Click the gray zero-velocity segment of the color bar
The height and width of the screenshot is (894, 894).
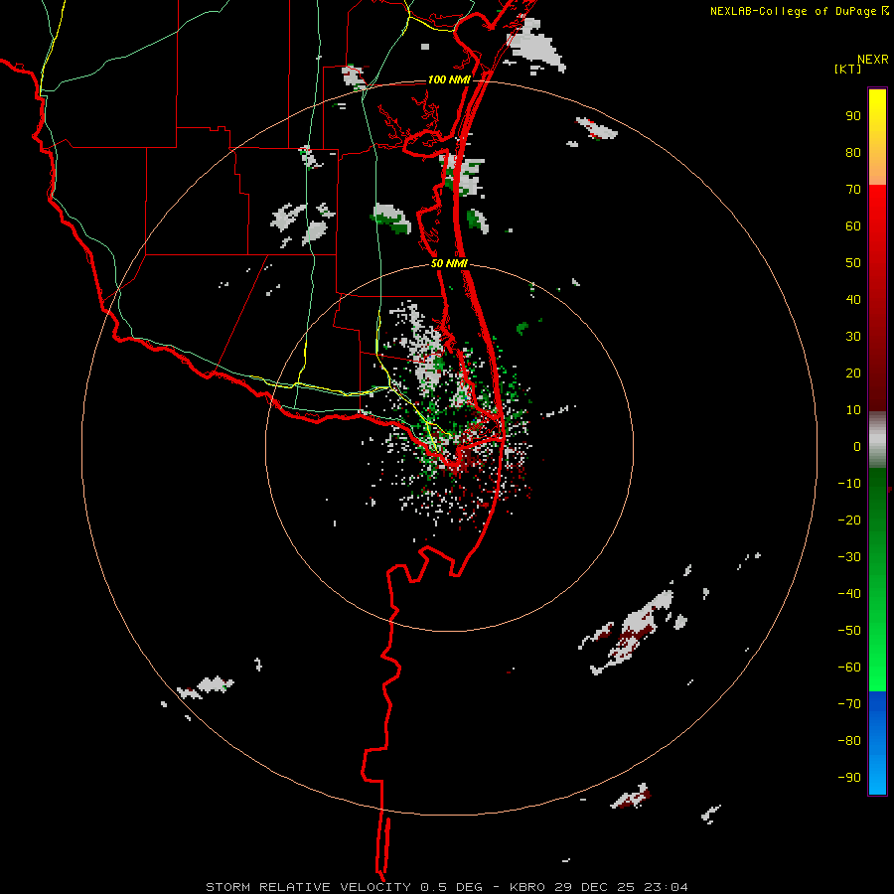pyautogui.click(x=877, y=440)
